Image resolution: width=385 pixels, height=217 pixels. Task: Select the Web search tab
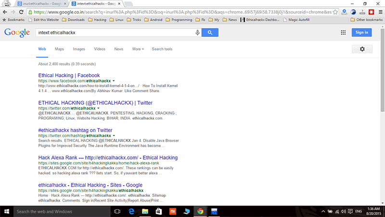tap(42, 49)
